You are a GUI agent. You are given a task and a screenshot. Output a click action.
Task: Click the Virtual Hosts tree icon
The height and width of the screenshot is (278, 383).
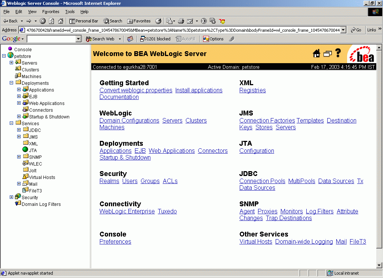click(x=25, y=176)
